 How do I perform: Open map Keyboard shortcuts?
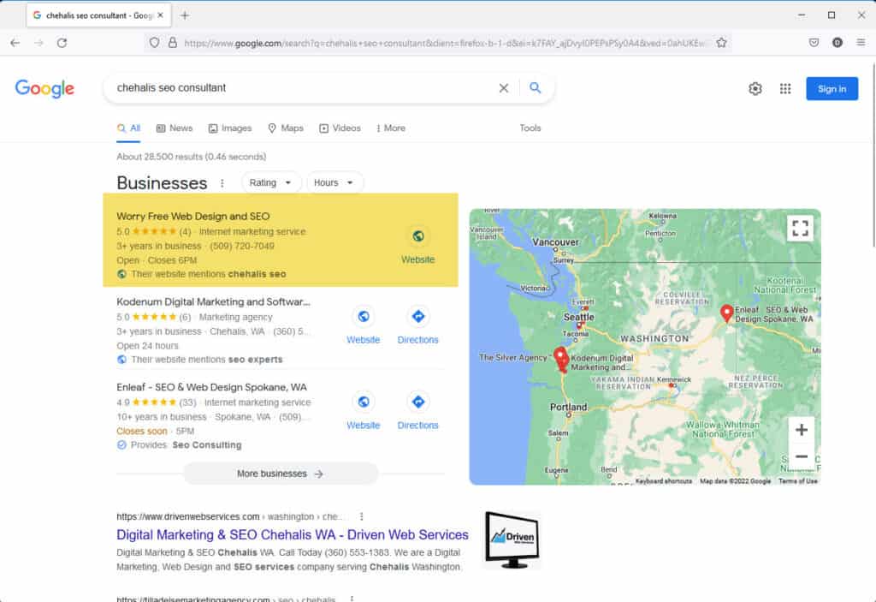664,481
